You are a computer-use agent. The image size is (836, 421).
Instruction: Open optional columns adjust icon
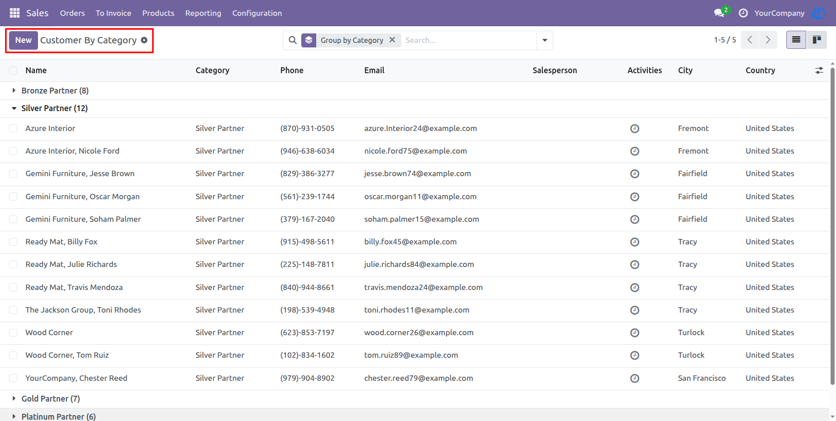pyautogui.click(x=819, y=70)
